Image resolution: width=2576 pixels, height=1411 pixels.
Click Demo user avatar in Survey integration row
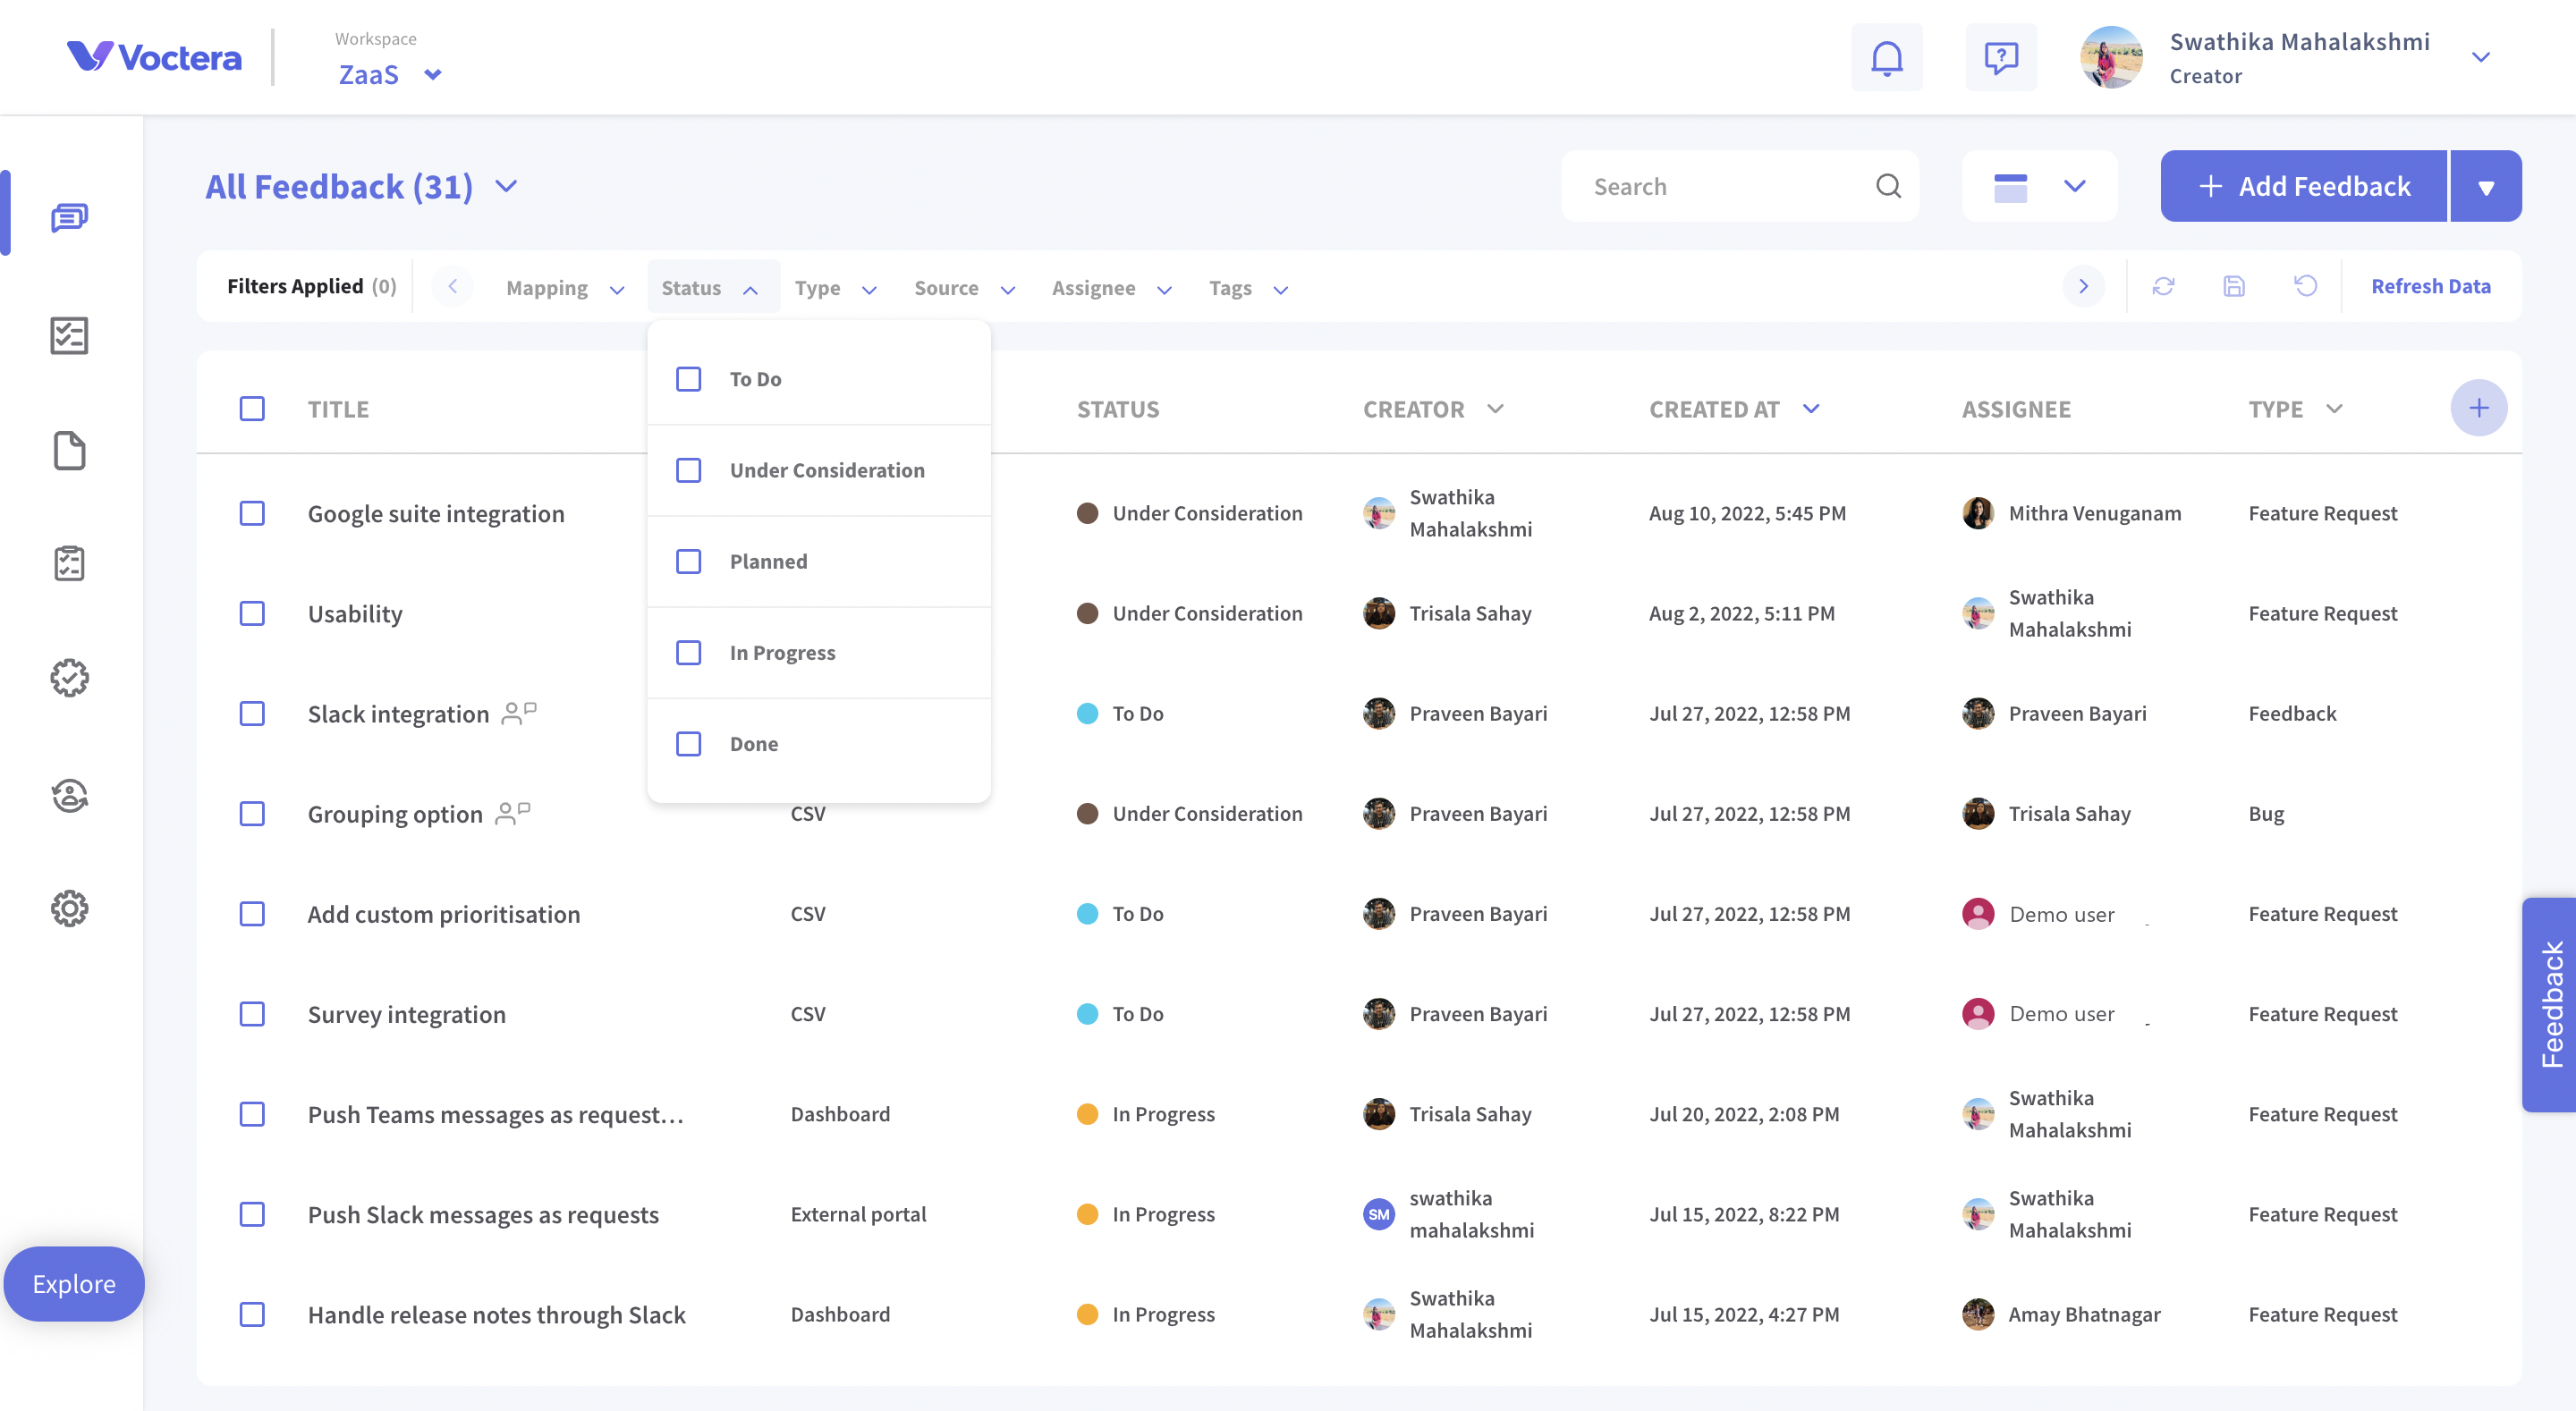click(x=1977, y=1014)
